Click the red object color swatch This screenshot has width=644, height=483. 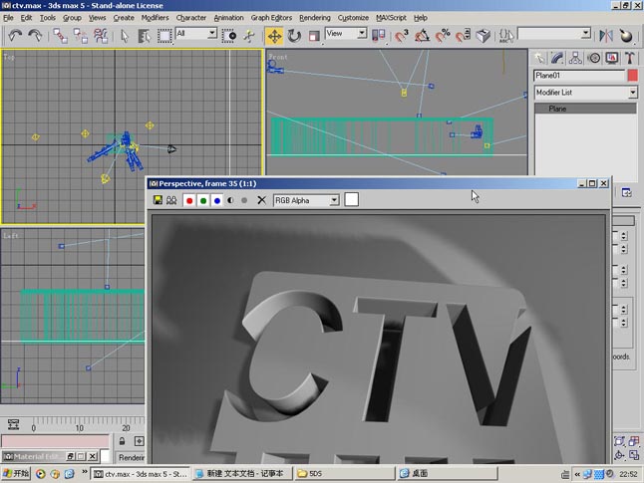(x=633, y=76)
